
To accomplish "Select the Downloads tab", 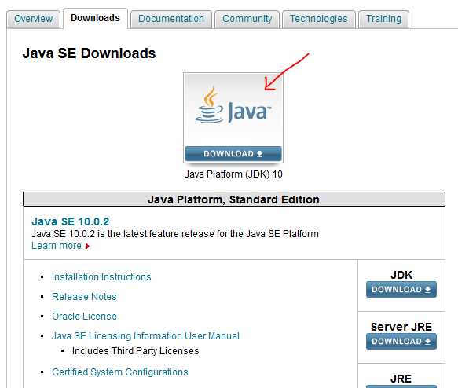I will click(95, 18).
